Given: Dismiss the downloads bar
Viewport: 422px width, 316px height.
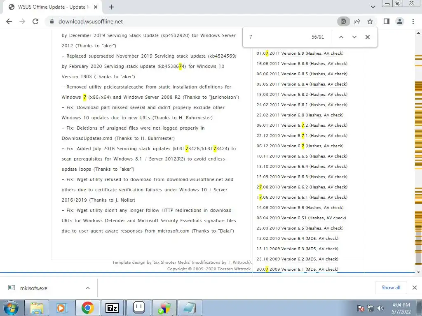Looking at the screenshot, I should 415,288.
